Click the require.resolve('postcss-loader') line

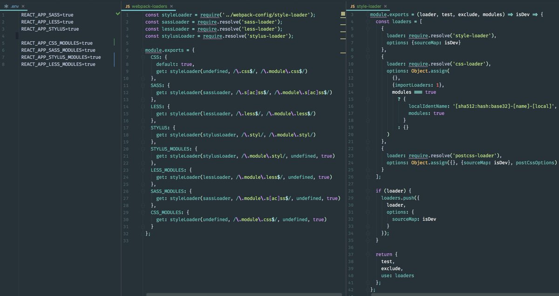[444, 156]
